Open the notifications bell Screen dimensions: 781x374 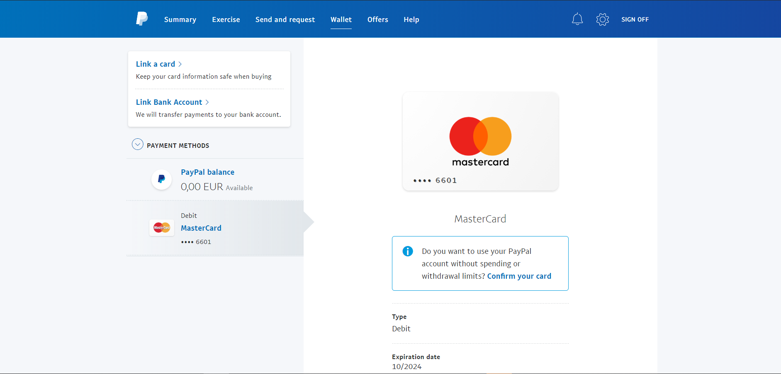(x=577, y=19)
